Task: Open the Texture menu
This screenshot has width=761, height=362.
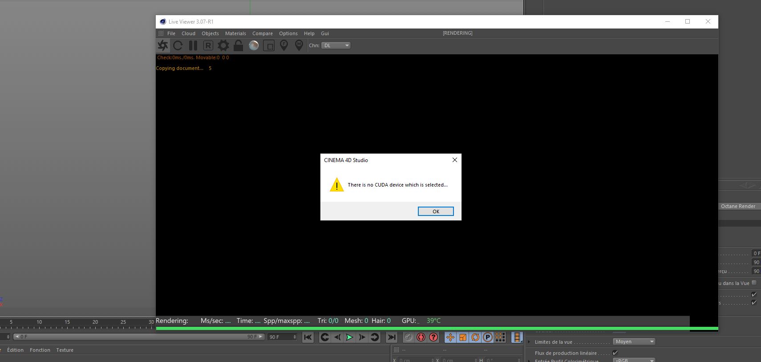Action: pos(65,350)
